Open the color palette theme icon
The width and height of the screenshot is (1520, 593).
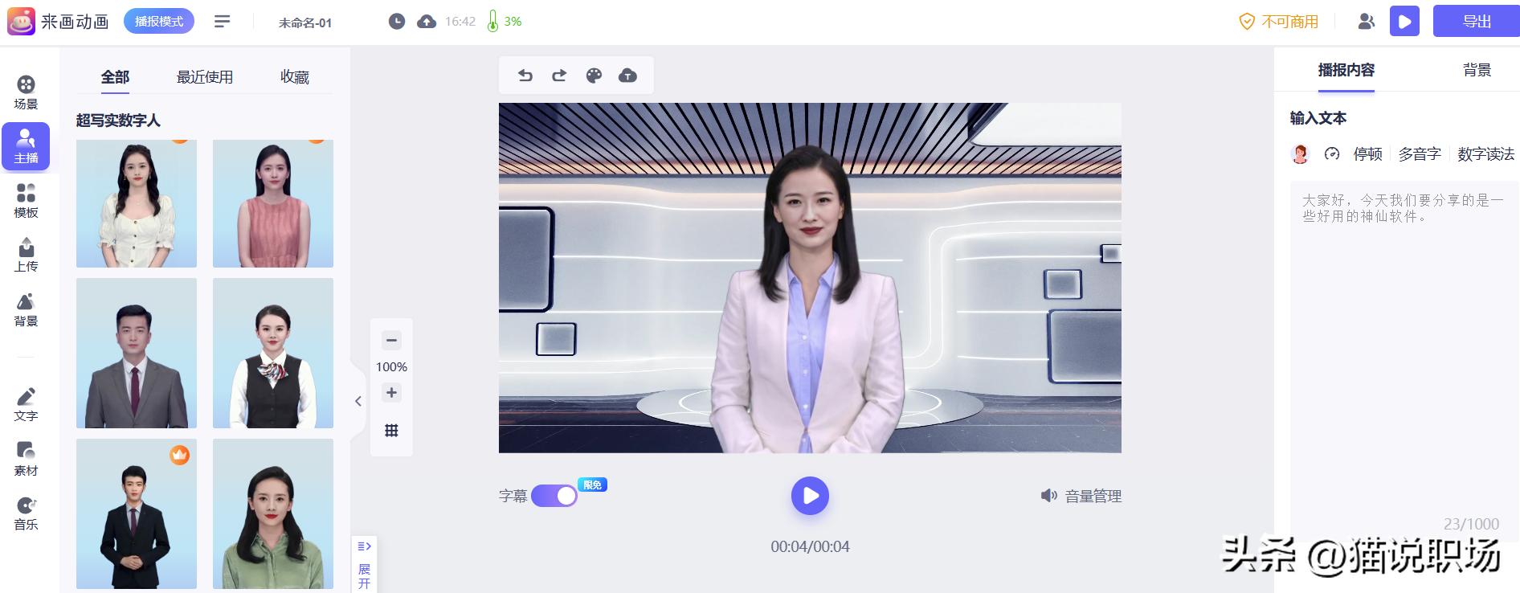[x=594, y=76]
